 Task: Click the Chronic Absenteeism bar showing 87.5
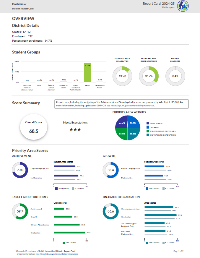tap(159, 207)
